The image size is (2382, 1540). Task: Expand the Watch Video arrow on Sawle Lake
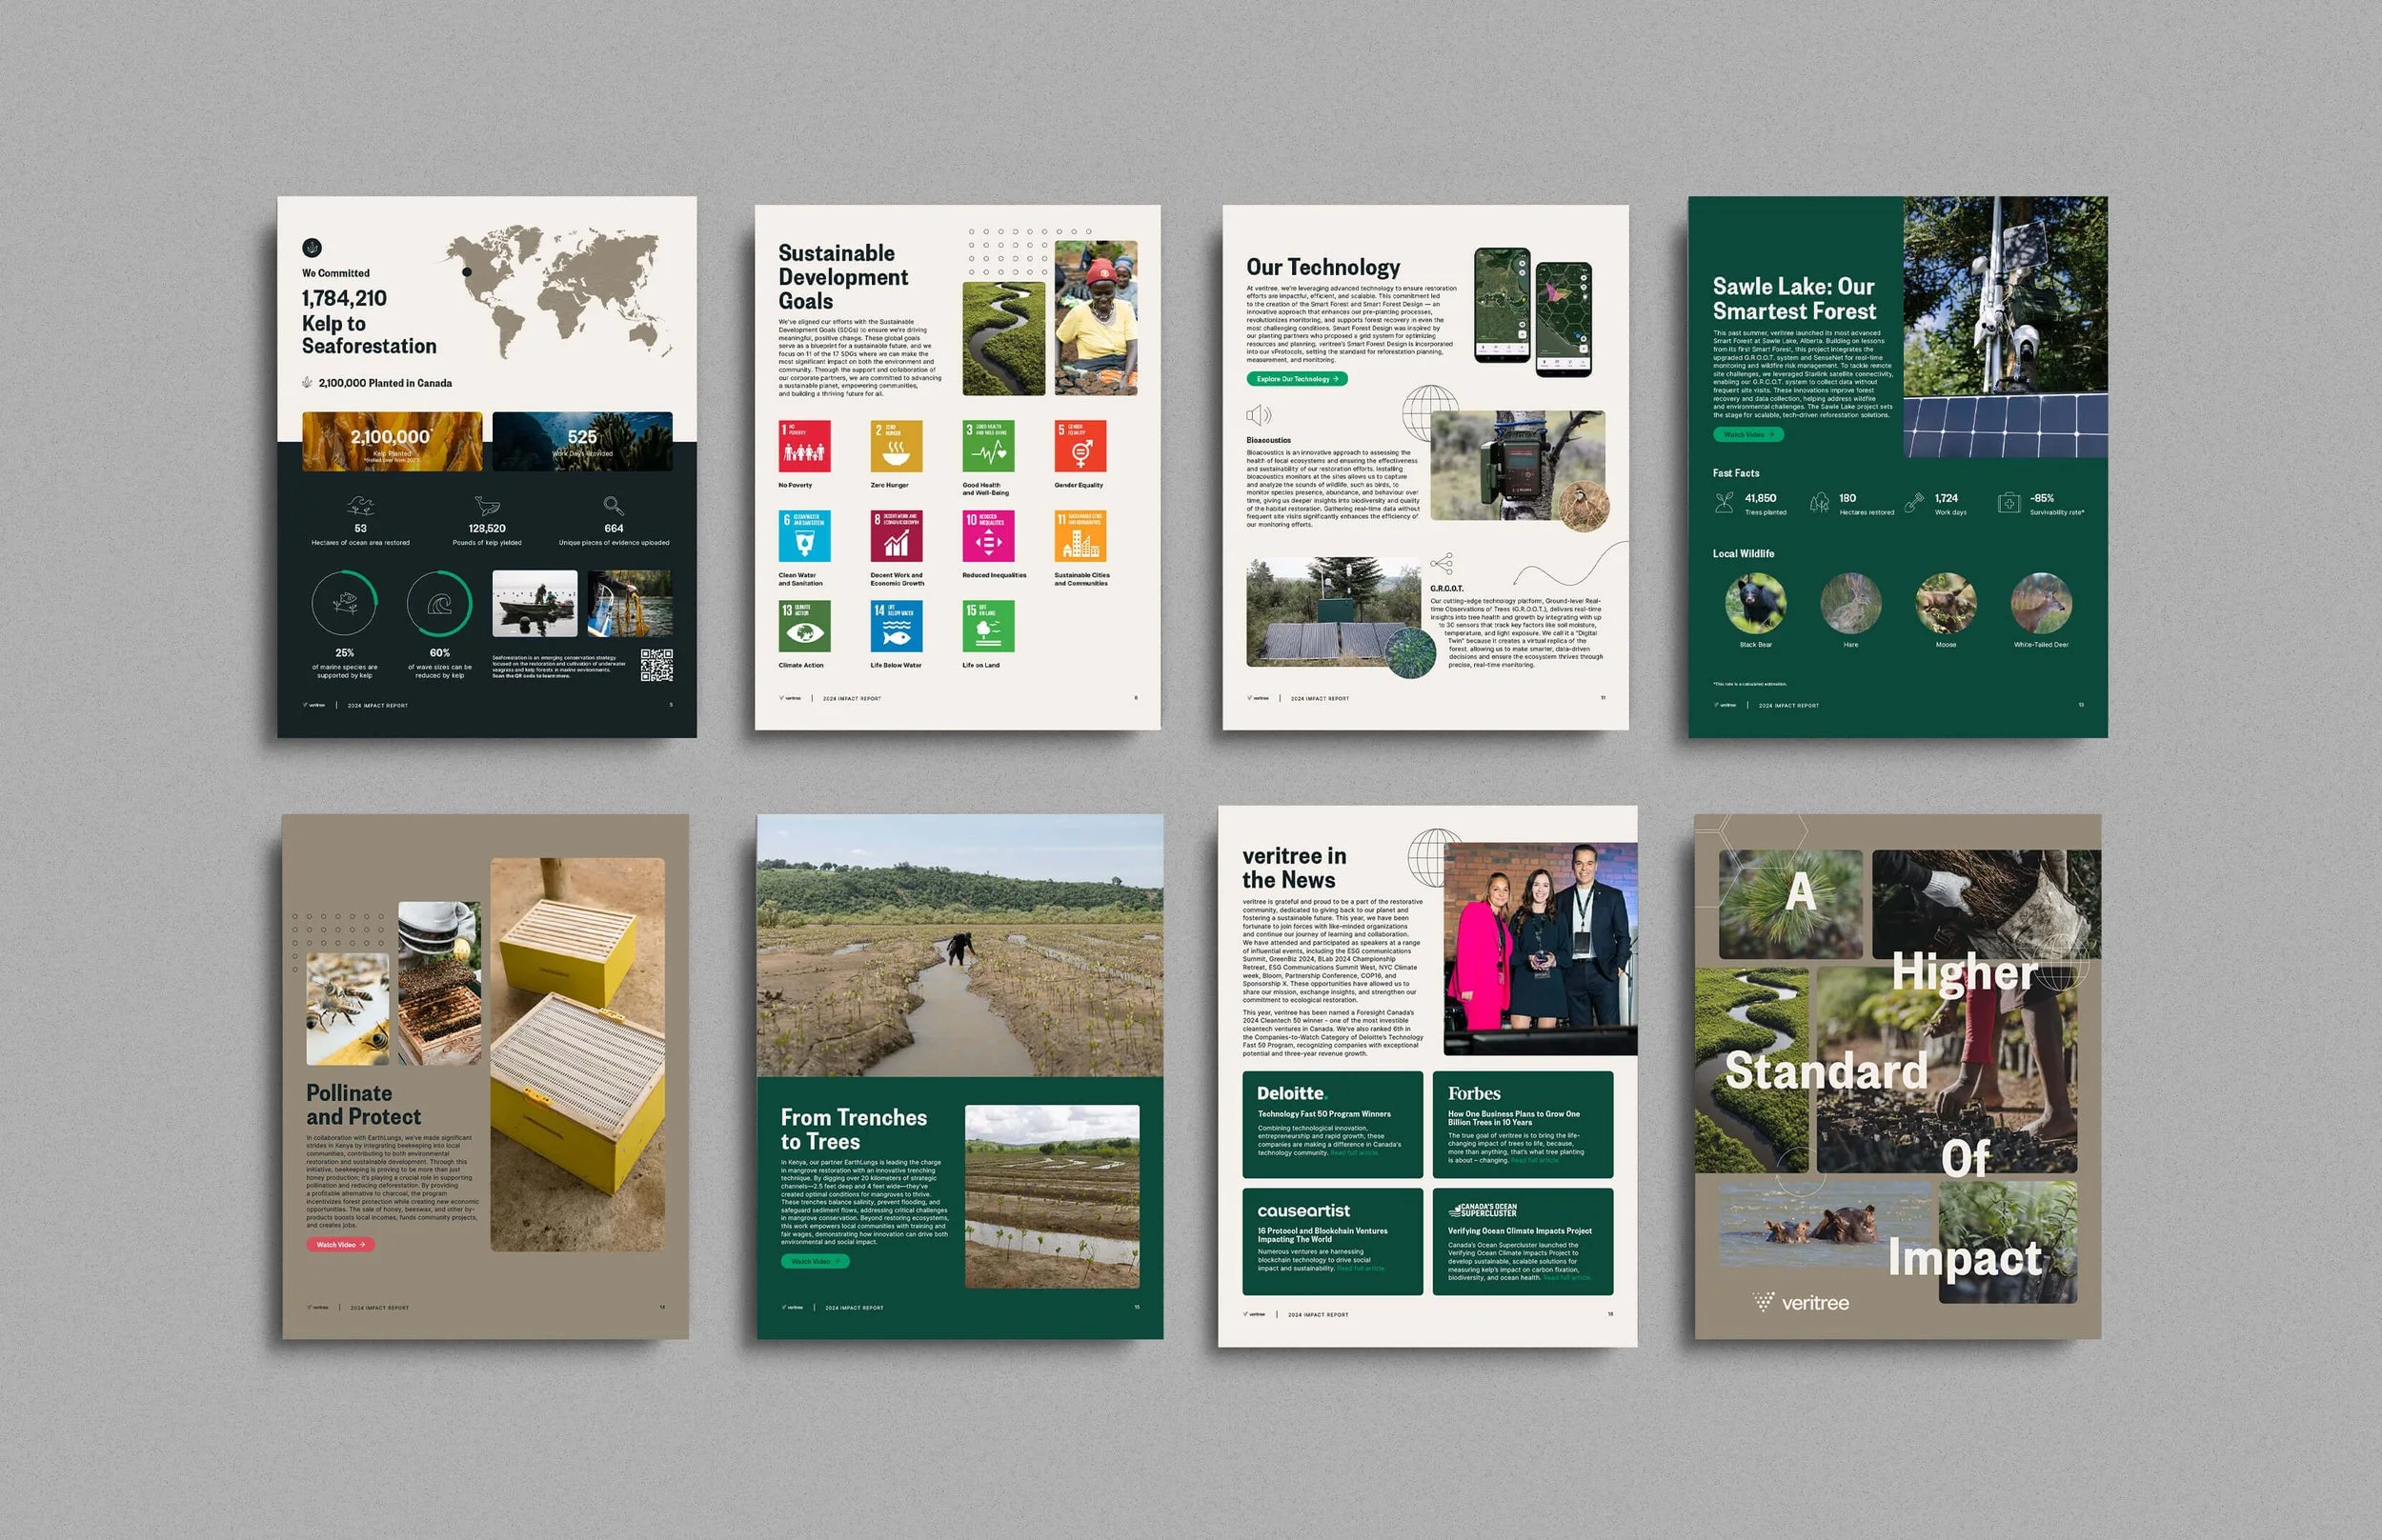click(1773, 435)
